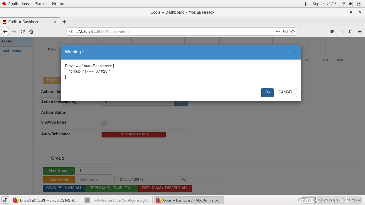Viewport: 365px width, 205px height.
Task: Click the volume icon in the top panel
Action: point(351,4)
